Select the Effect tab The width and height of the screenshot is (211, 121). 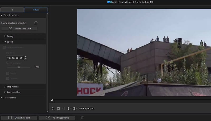(36, 10)
